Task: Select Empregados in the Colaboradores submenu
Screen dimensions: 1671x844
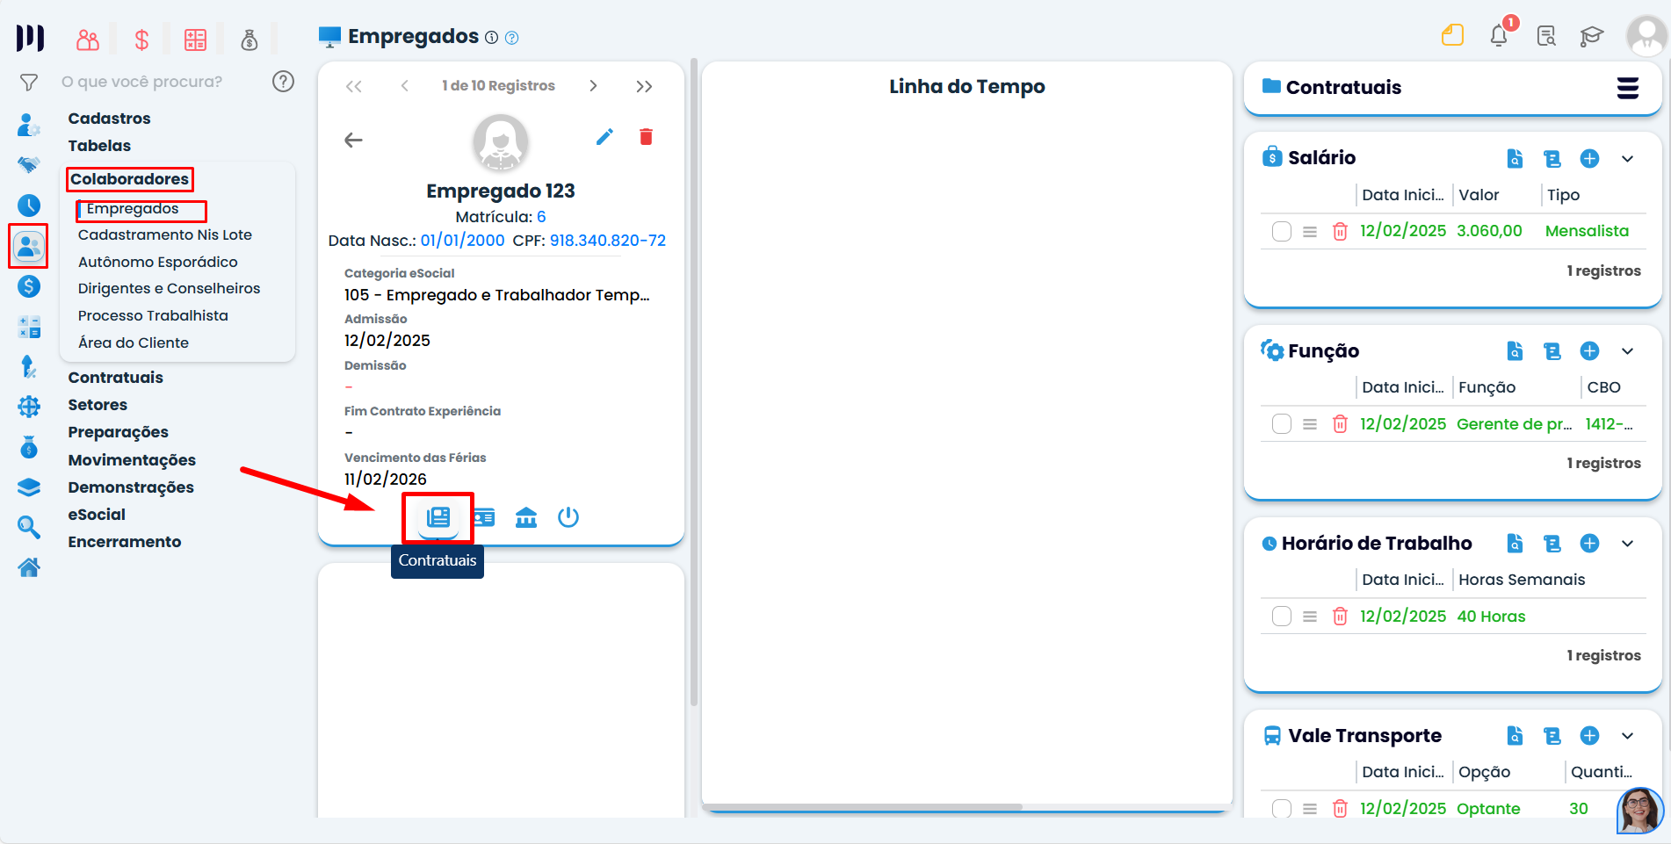Action: 133,209
